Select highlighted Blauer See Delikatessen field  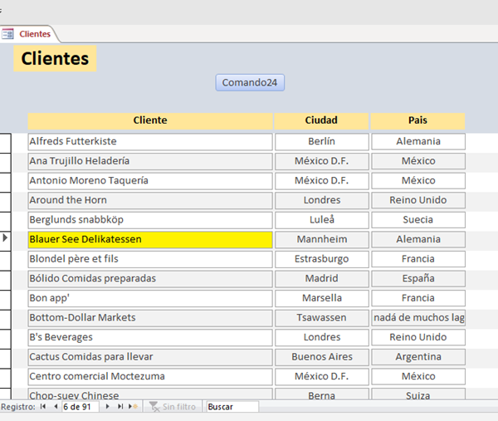[x=150, y=239]
